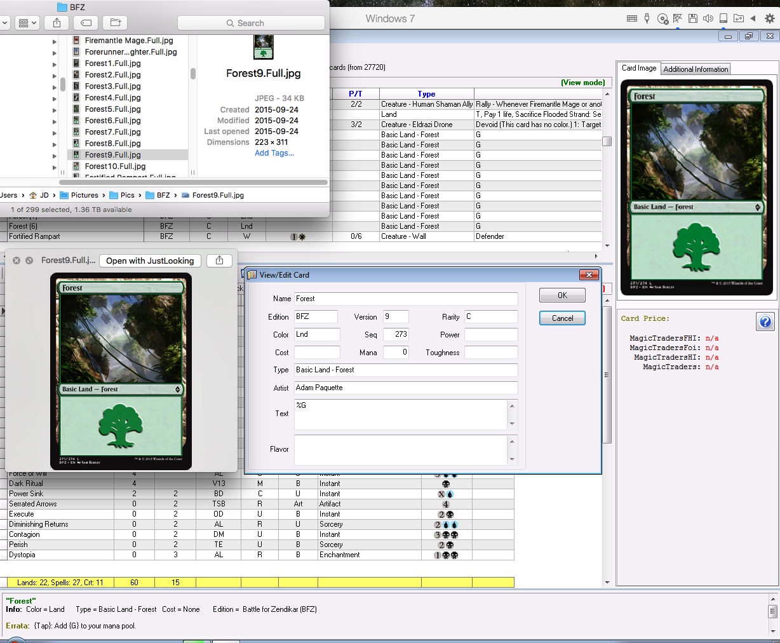Collapse the VM toolbar with left arrow
The image size is (780, 643).
click(753, 18)
